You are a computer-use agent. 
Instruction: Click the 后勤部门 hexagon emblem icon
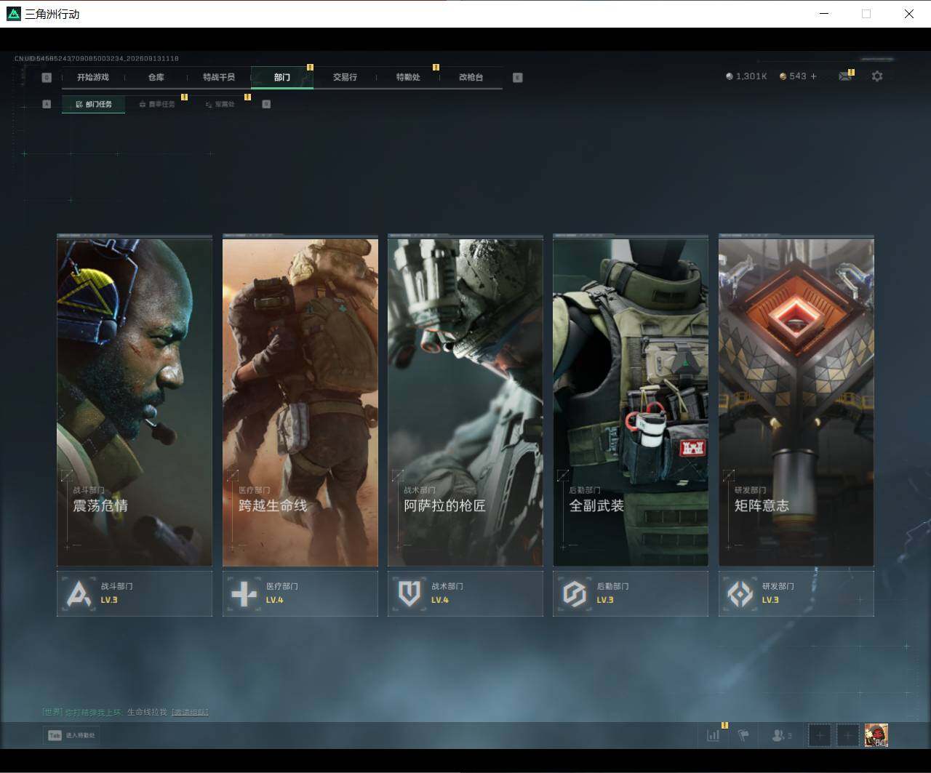coord(575,593)
